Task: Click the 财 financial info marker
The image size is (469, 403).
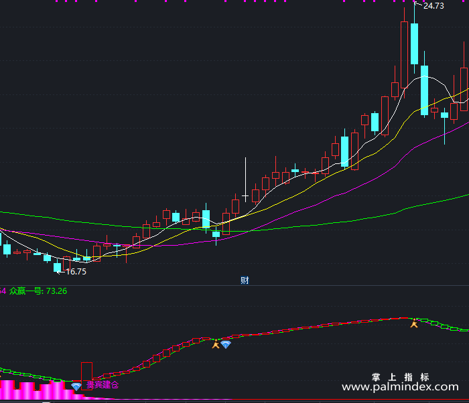Action: pyautogui.click(x=245, y=280)
